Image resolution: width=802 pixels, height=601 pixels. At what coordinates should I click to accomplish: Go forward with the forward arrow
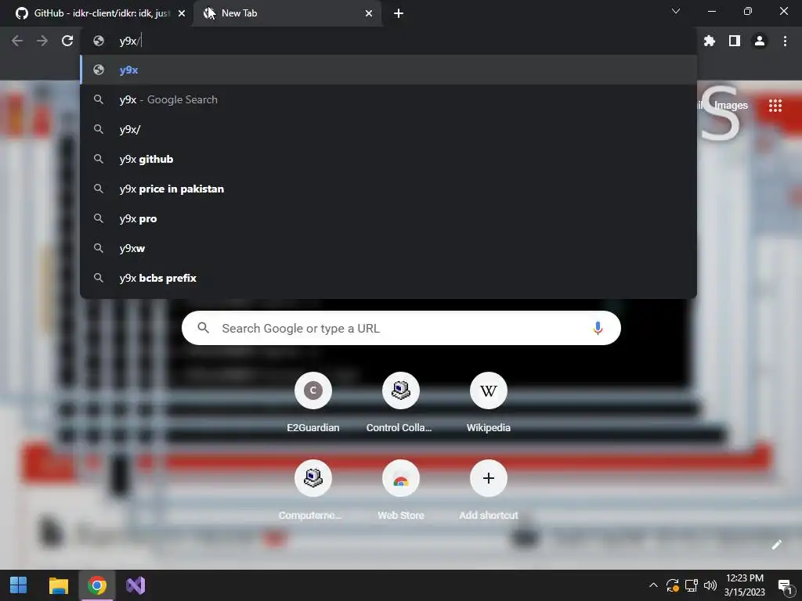42,41
